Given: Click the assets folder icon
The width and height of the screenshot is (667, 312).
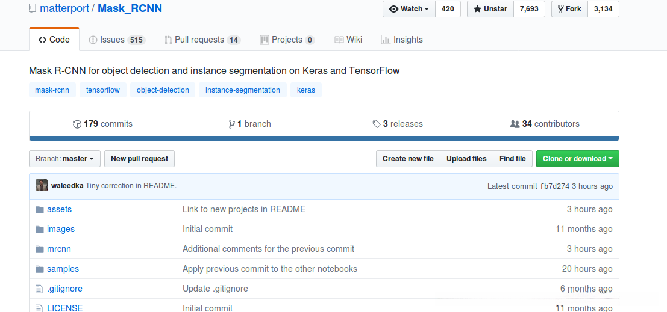Looking at the screenshot, I should 40,209.
